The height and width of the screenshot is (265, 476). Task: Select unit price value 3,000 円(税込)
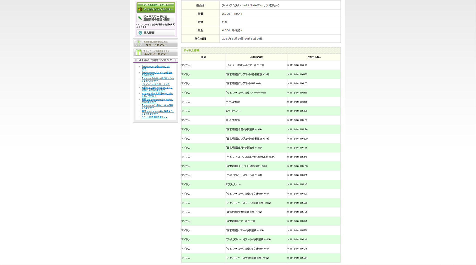[232, 14]
